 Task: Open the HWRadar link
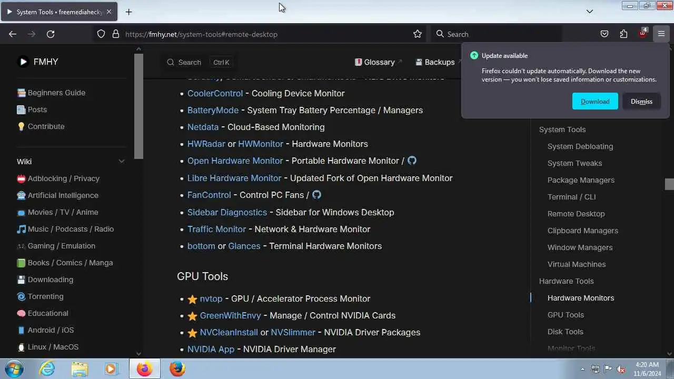point(206,144)
